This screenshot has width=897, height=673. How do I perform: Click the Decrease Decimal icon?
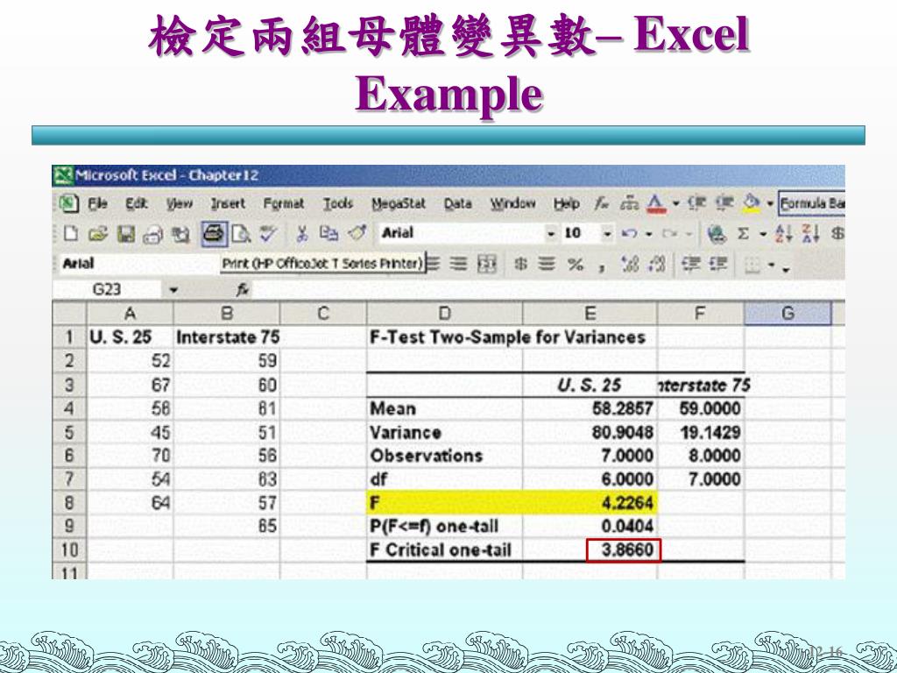coord(657,264)
